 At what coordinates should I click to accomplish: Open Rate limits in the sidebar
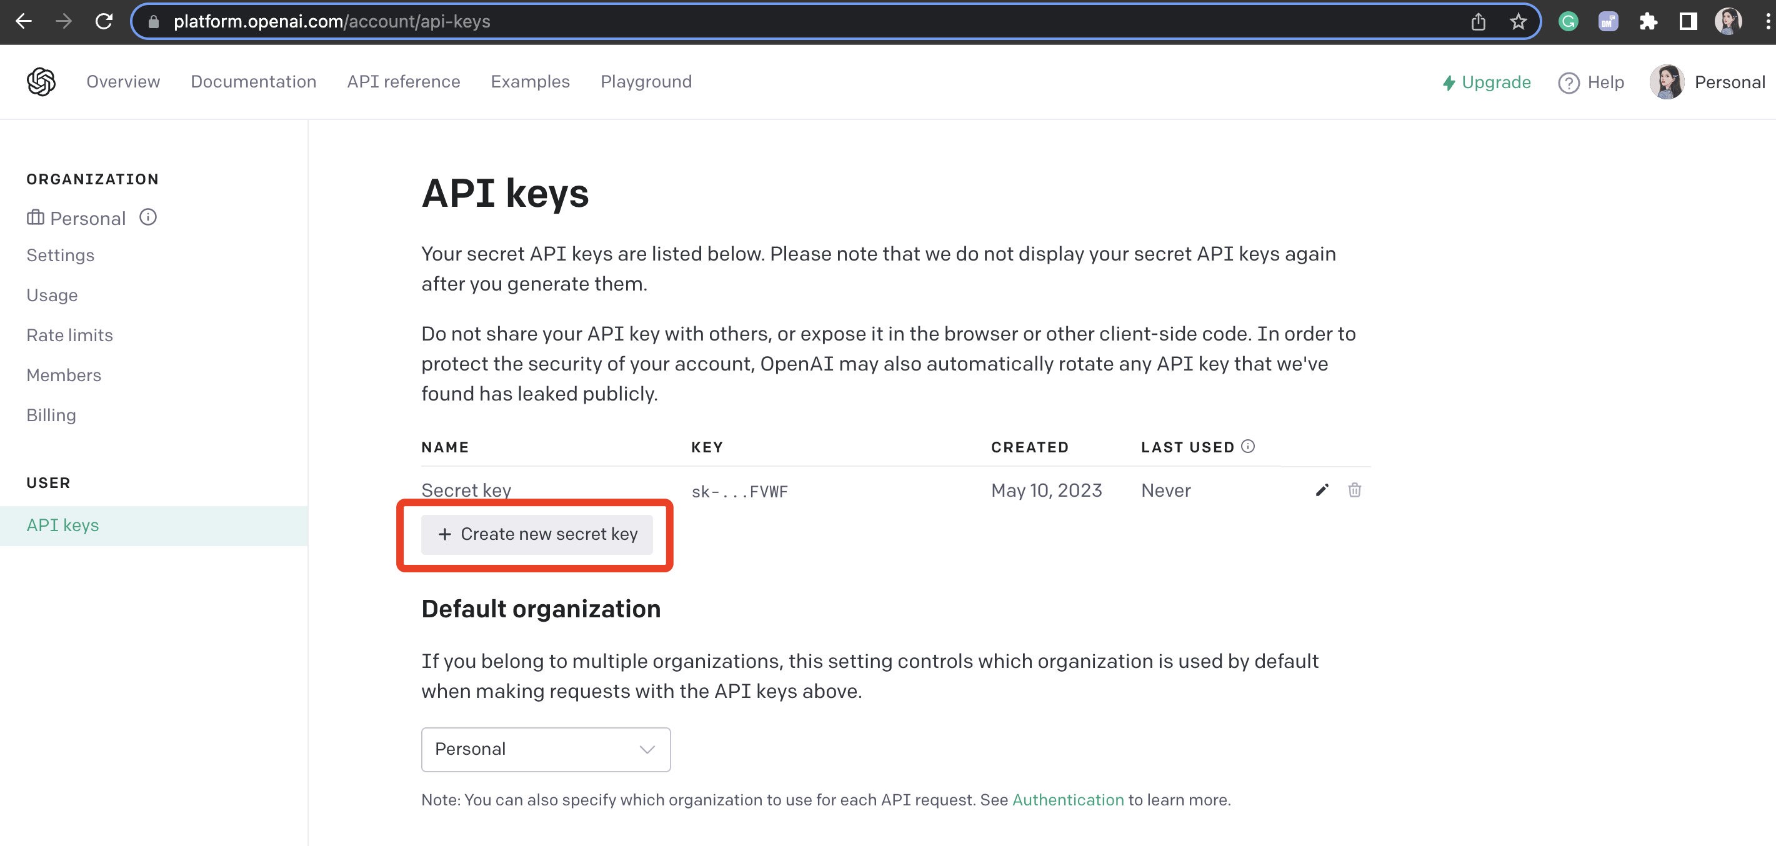(x=69, y=335)
